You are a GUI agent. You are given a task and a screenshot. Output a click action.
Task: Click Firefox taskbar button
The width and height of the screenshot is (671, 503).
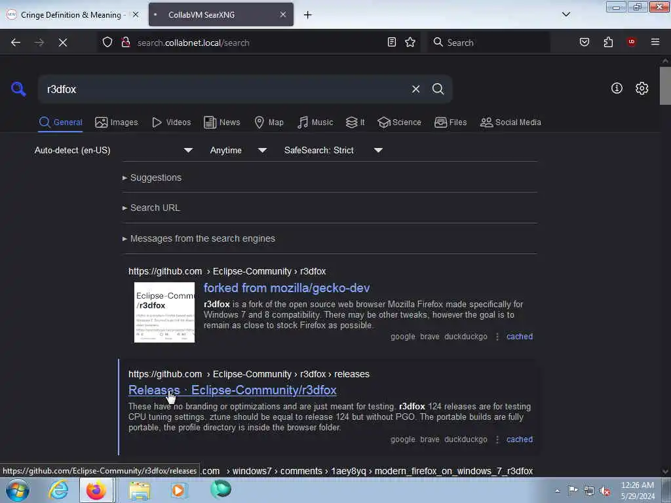click(96, 490)
